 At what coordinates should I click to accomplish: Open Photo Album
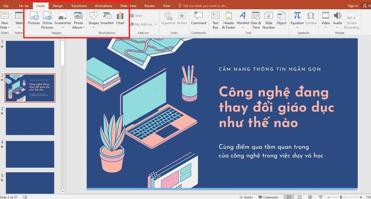78,20
